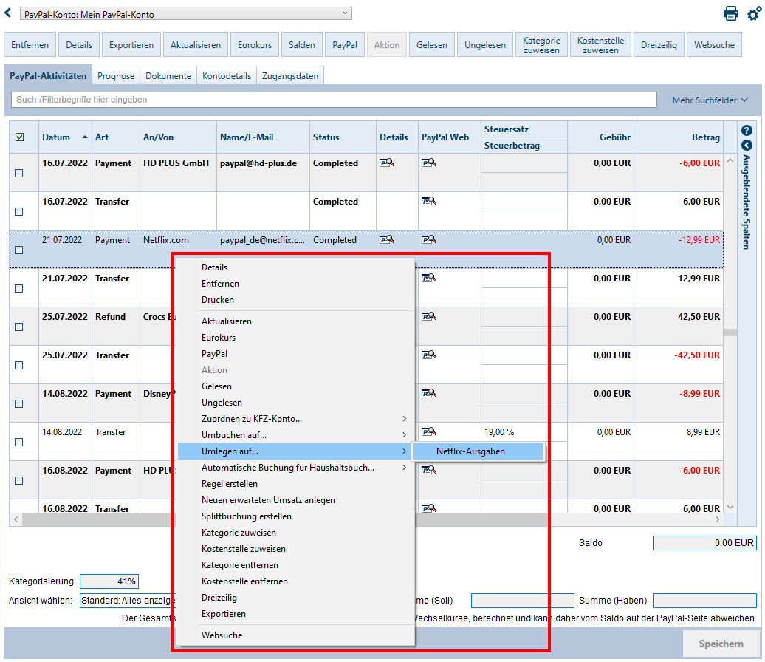Check the 25.07.2022 Refund row checkbox
The image size is (765, 662).
coord(19,327)
